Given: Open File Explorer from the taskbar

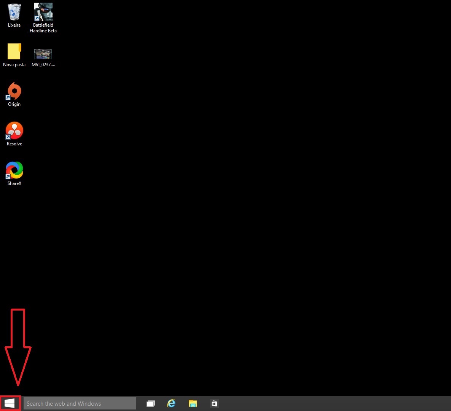Looking at the screenshot, I should pyautogui.click(x=193, y=403).
